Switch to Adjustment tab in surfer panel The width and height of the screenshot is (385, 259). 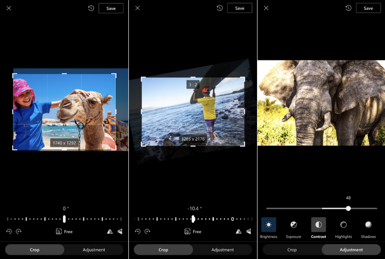[x=222, y=250]
